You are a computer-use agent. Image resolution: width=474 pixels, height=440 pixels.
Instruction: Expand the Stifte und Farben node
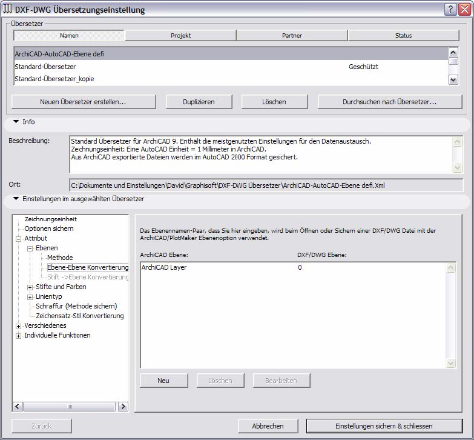[x=30, y=287]
